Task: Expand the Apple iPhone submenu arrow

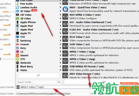Action: [61, 22]
